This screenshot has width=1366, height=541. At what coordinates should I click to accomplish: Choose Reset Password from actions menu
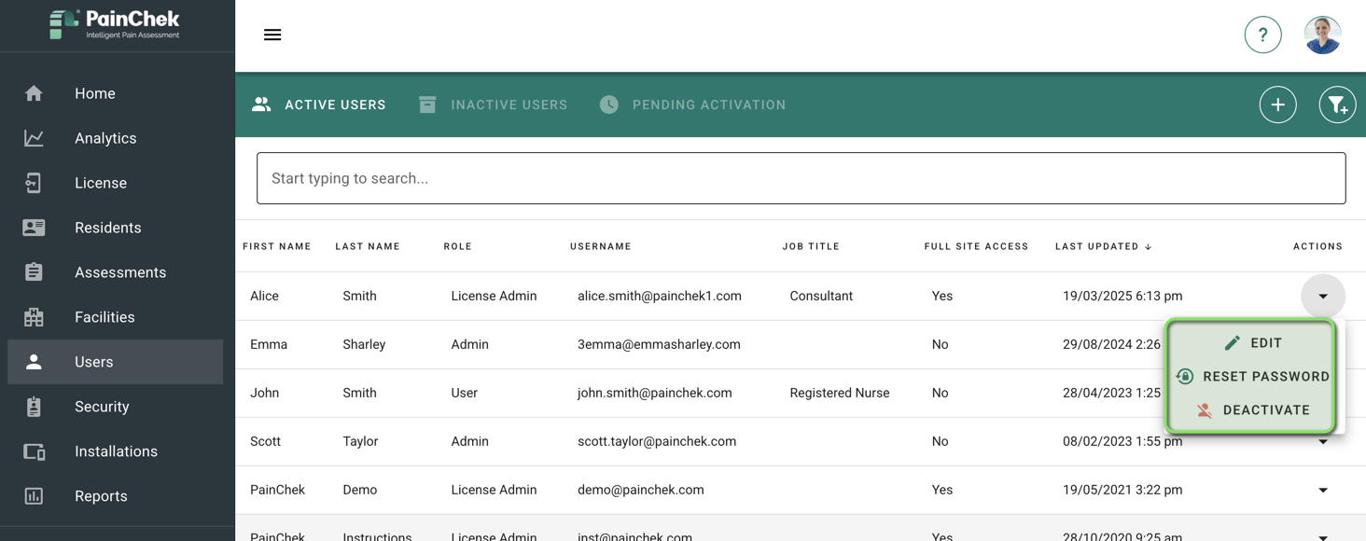point(1252,376)
